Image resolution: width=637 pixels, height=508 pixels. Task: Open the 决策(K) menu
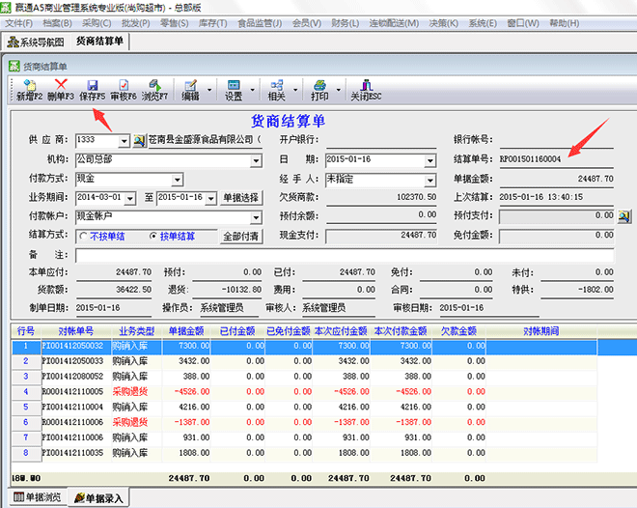(x=443, y=23)
